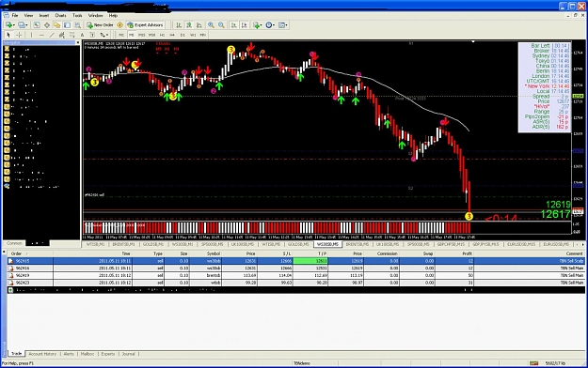
Task: Toggle the Expert Advisors button
Action: pyautogui.click(x=145, y=25)
